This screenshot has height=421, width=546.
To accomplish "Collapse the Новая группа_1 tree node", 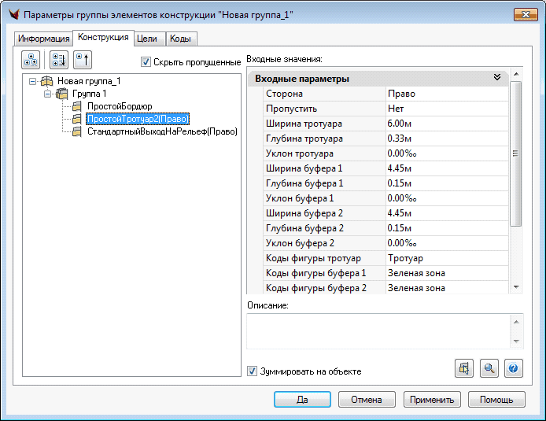I will pos(32,81).
